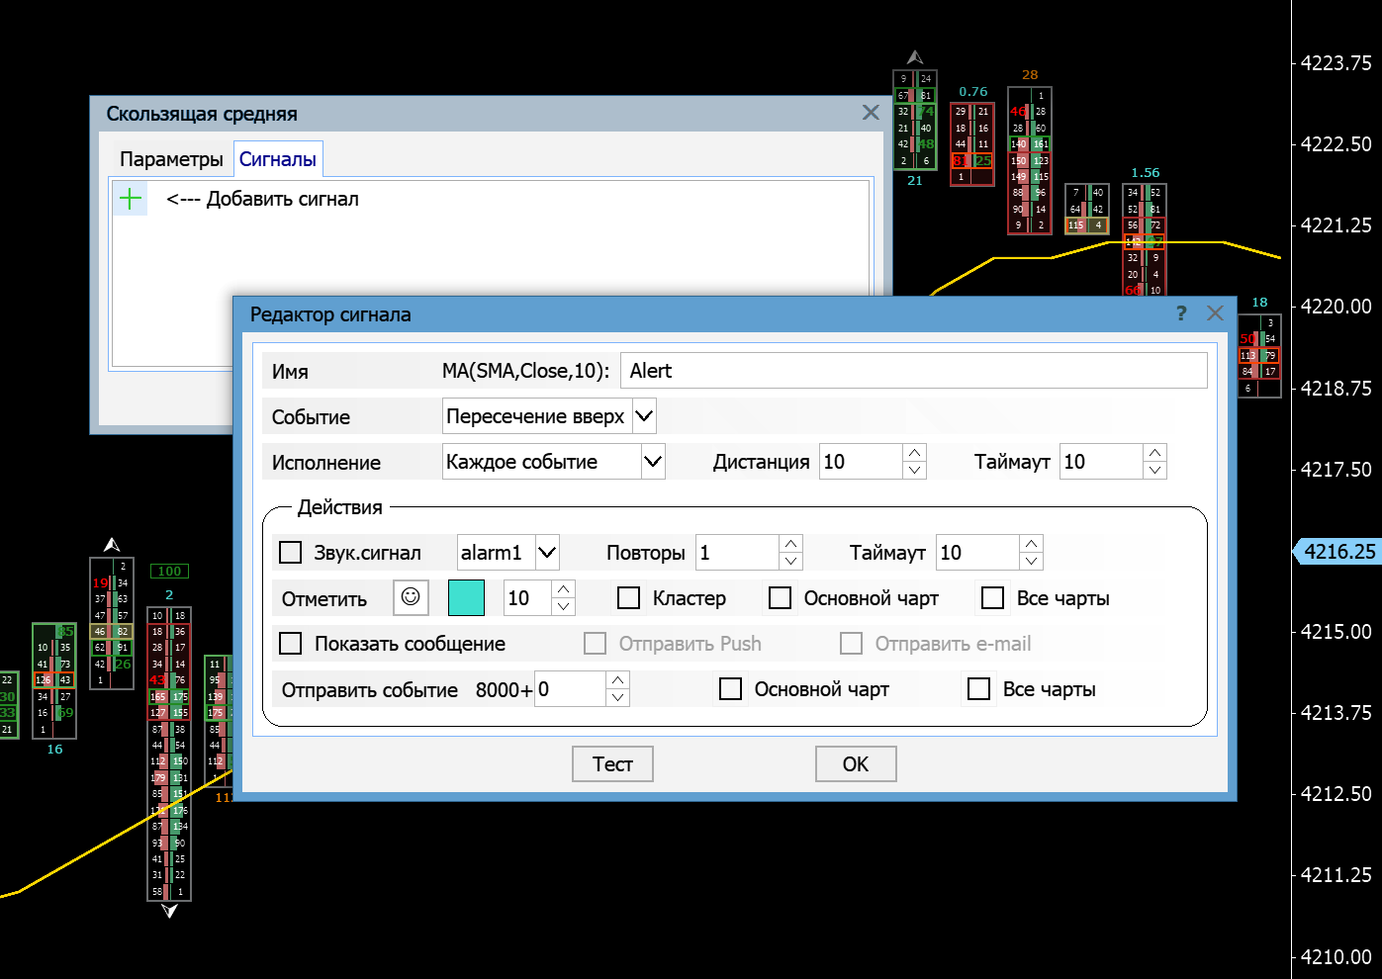
Task: Click the Alert name input field
Action: point(913,371)
